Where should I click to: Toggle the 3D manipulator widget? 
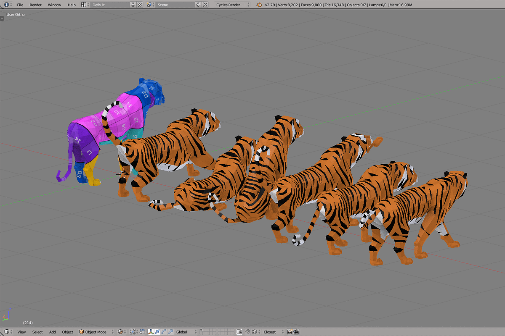[151, 332]
